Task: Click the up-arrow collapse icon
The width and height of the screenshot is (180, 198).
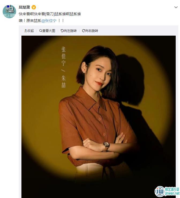Action: coord(25,31)
